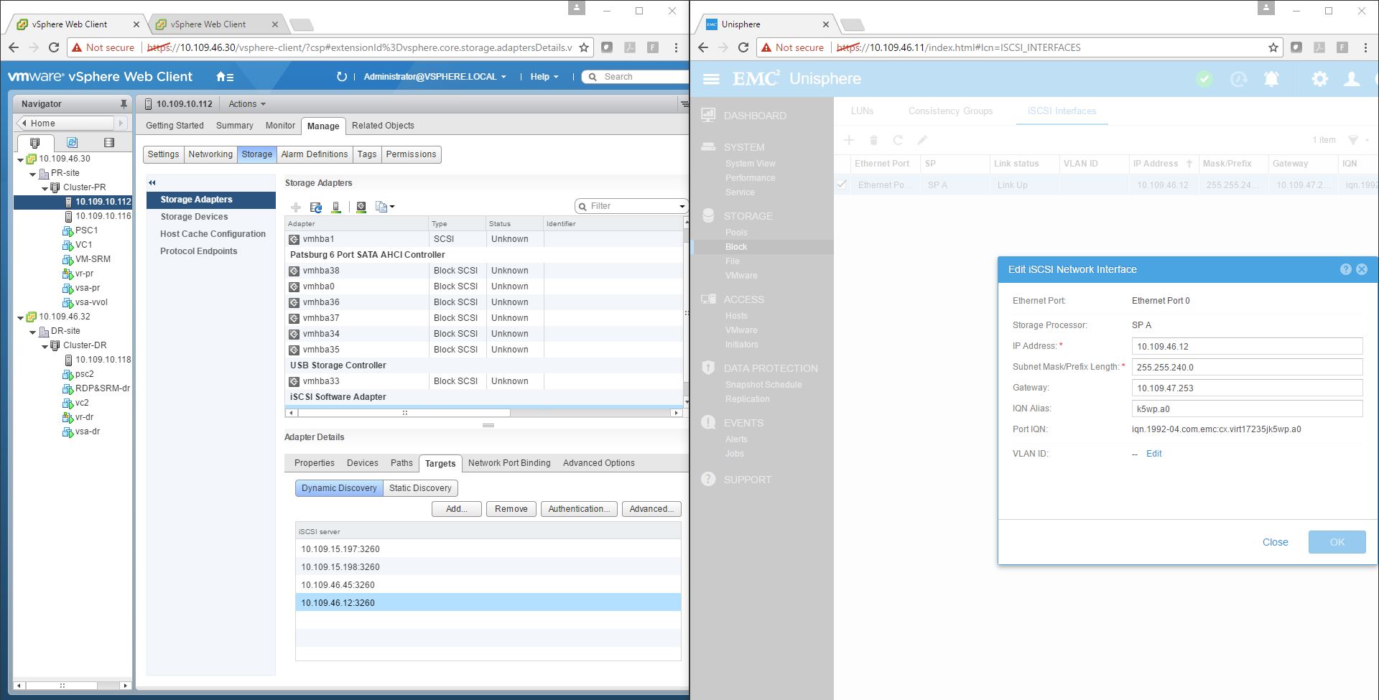This screenshot has height=700, width=1379.
Task: Click the Authentication button
Action: tap(578, 509)
